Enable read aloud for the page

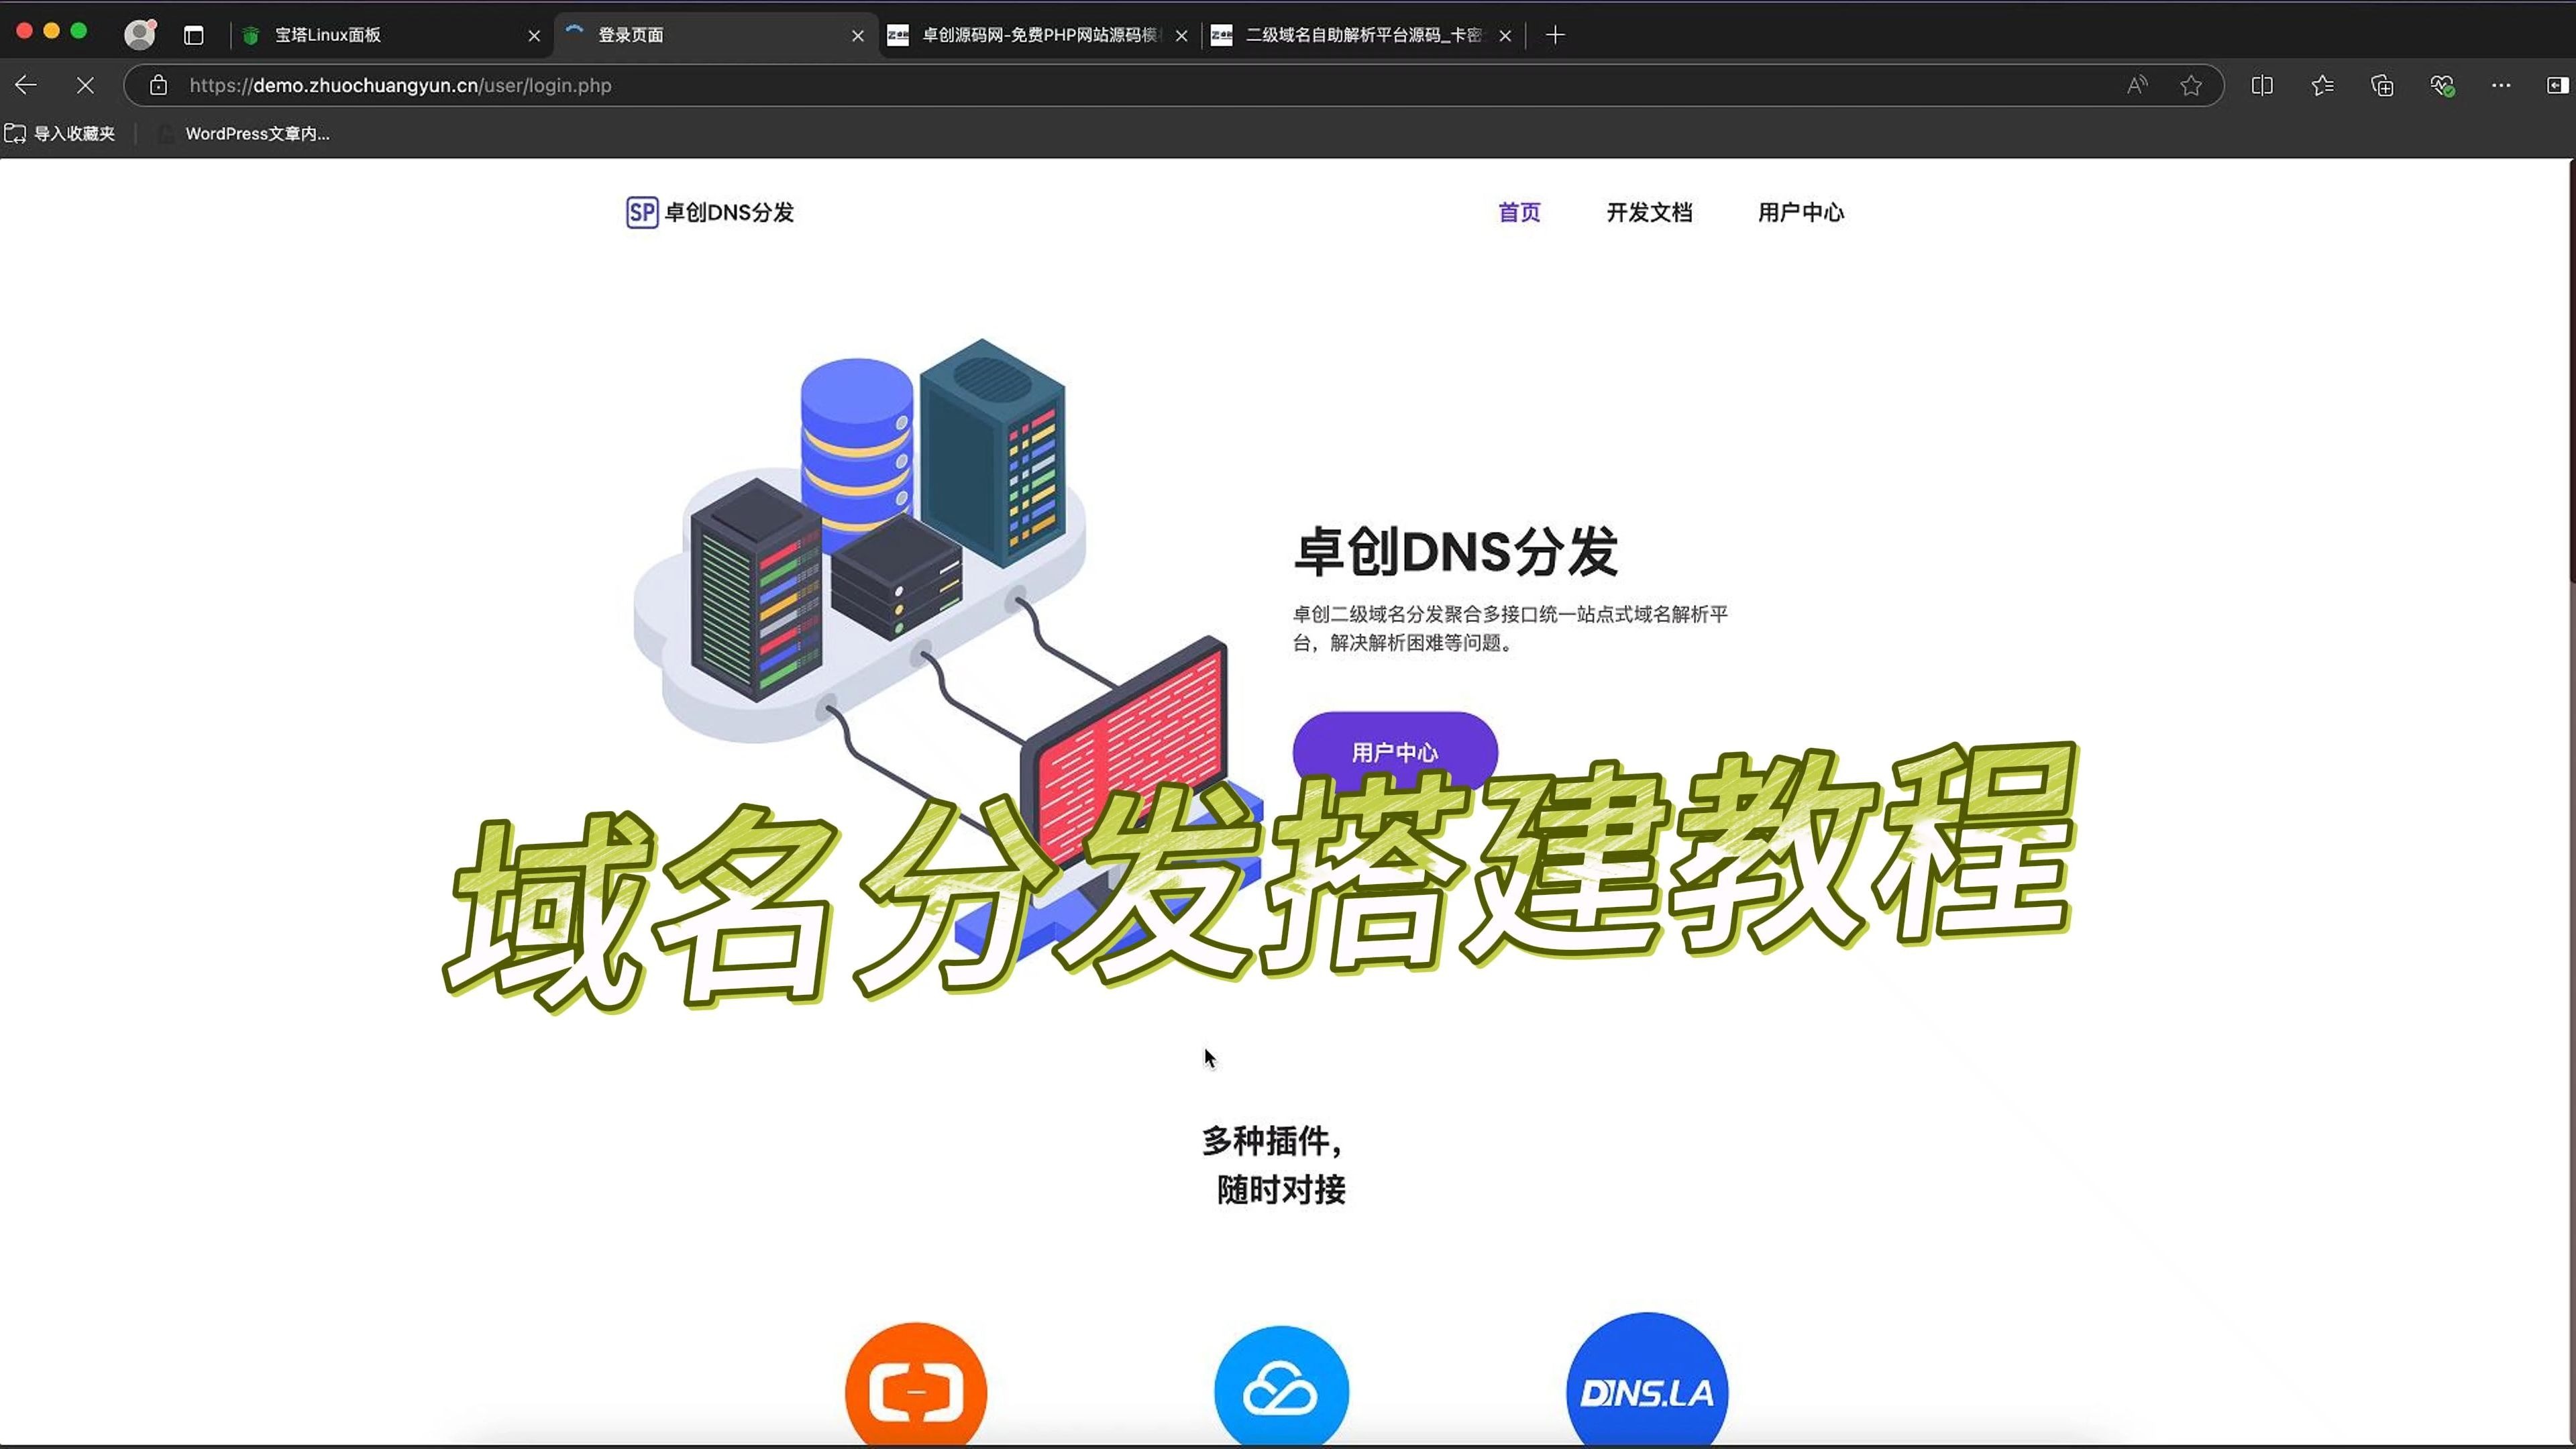(x=2136, y=85)
